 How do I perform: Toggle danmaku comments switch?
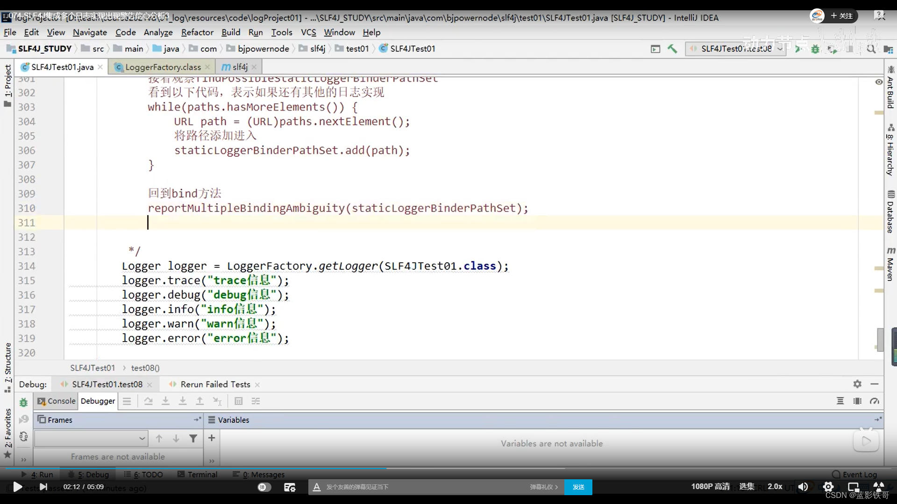[264, 487]
